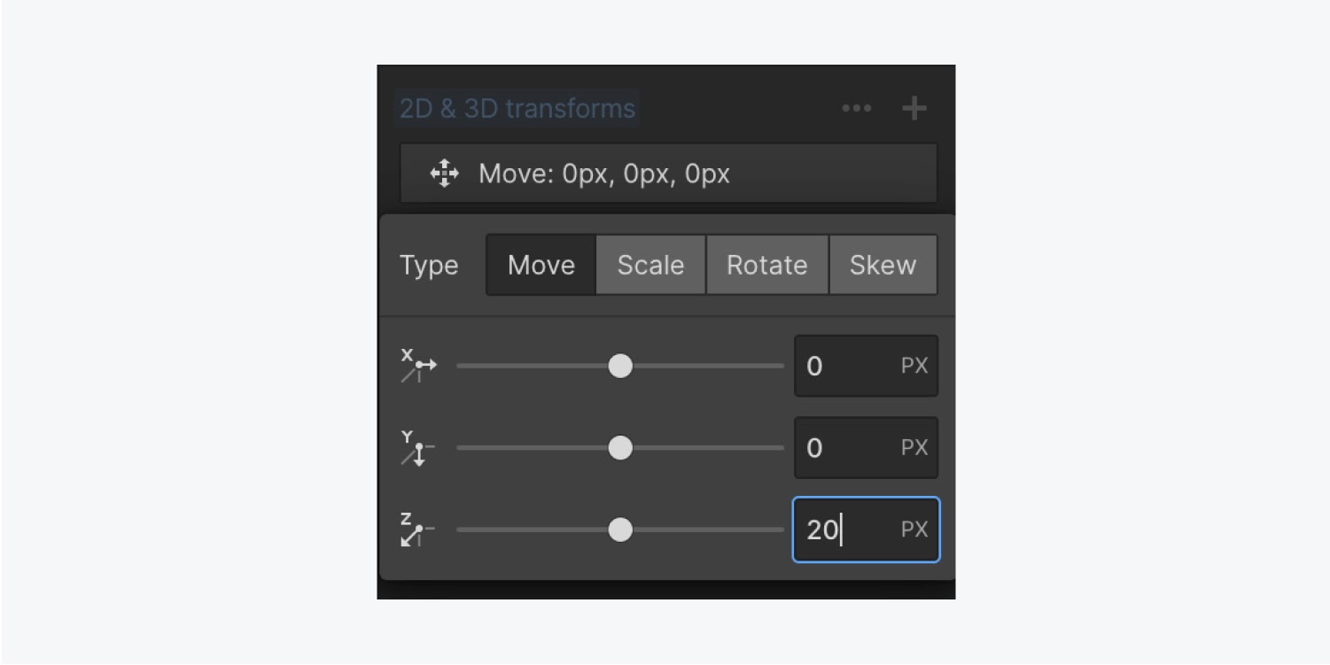Click the Y-axis move icon
Image resolution: width=1330 pixels, height=665 pixels.
coord(418,448)
